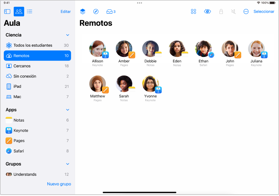This screenshot has width=279, height=196.
Task: Open Debbie's student avatar
Action: point(150,49)
